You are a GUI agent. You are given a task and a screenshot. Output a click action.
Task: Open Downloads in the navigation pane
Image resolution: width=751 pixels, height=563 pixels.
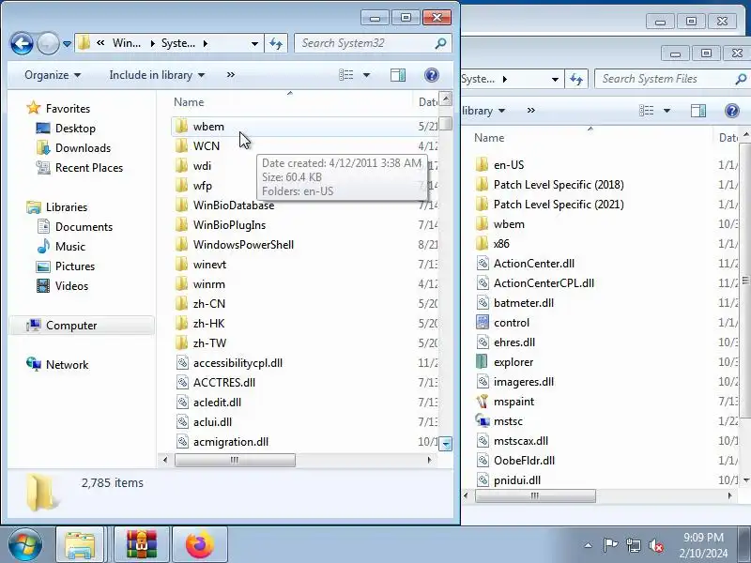[83, 148]
